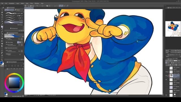Open the Filter menu
Image resolution: width=181 pixels, height=102 pixels.
tap(31, 3)
